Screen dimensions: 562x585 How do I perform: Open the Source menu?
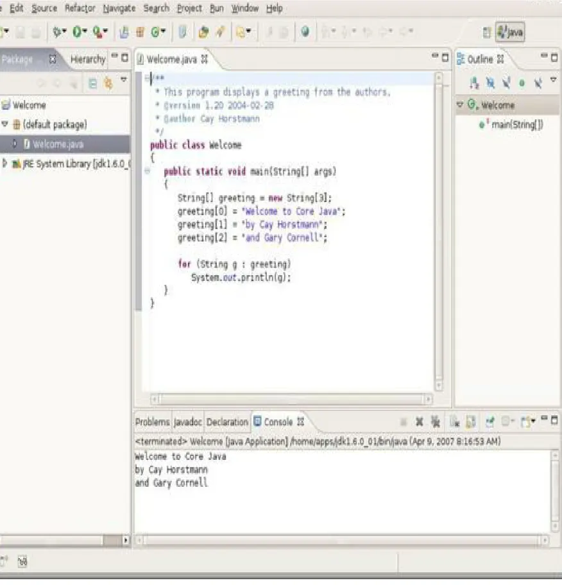click(x=44, y=8)
